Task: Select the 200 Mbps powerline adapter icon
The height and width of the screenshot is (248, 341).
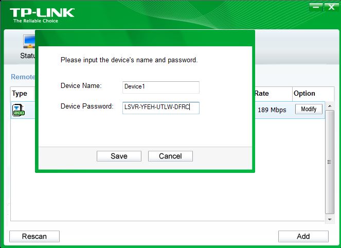Action: click(19, 110)
